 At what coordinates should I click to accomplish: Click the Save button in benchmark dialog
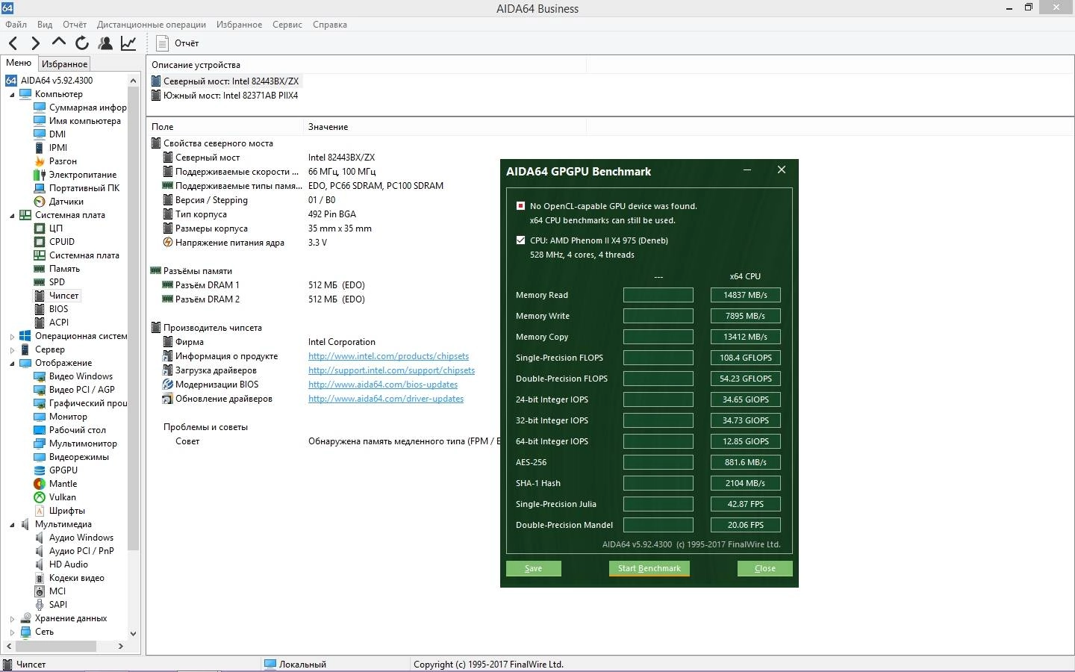[533, 568]
